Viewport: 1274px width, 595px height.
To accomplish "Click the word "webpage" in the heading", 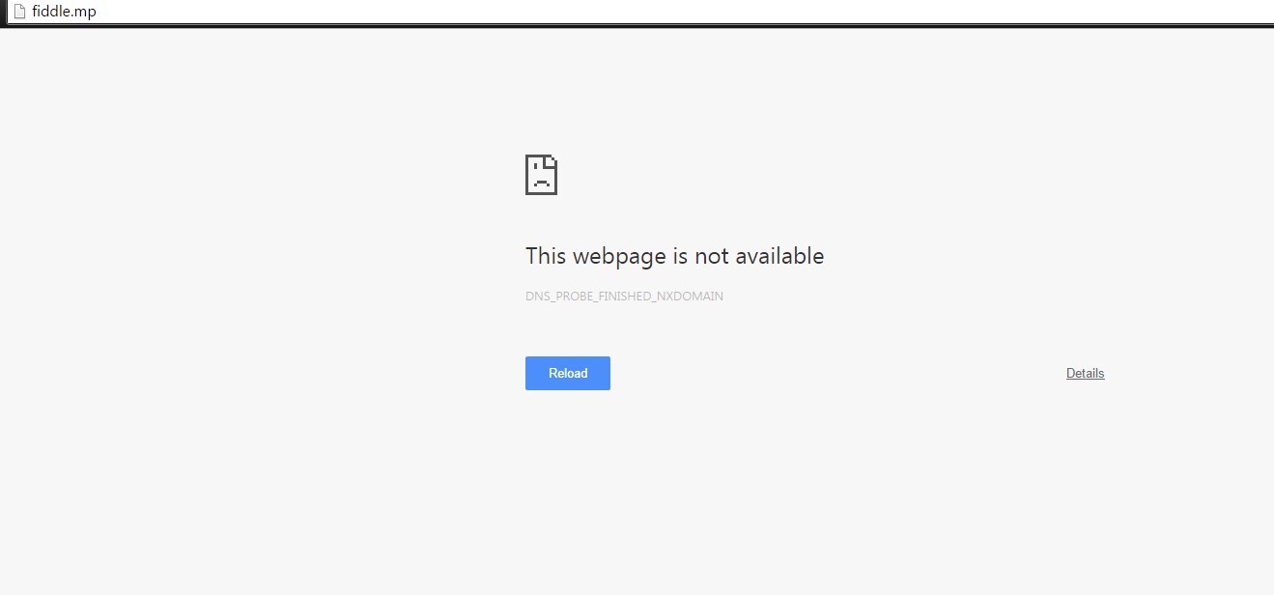I will pyautogui.click(x=619, y=257).
